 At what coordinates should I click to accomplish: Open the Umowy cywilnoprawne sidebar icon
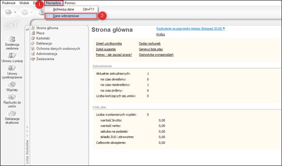pos(12,68)
